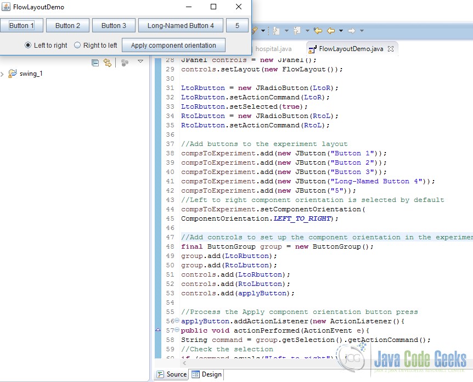This screenshot has height=382, width=473.
Task: Collapse all projects in Package Explorer
Action: point(95,63)
